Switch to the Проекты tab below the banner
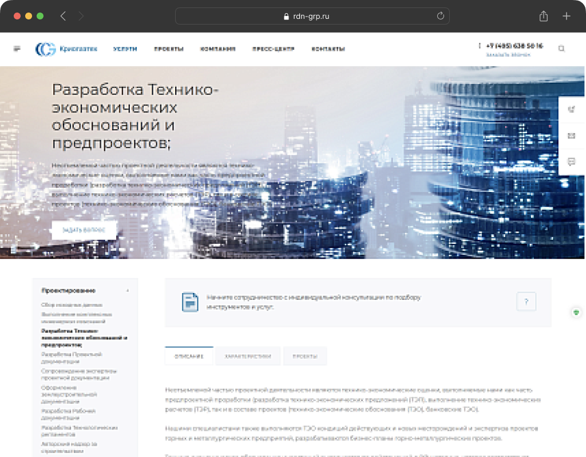This screenshot has height=457, width=586. coord(305,356)
